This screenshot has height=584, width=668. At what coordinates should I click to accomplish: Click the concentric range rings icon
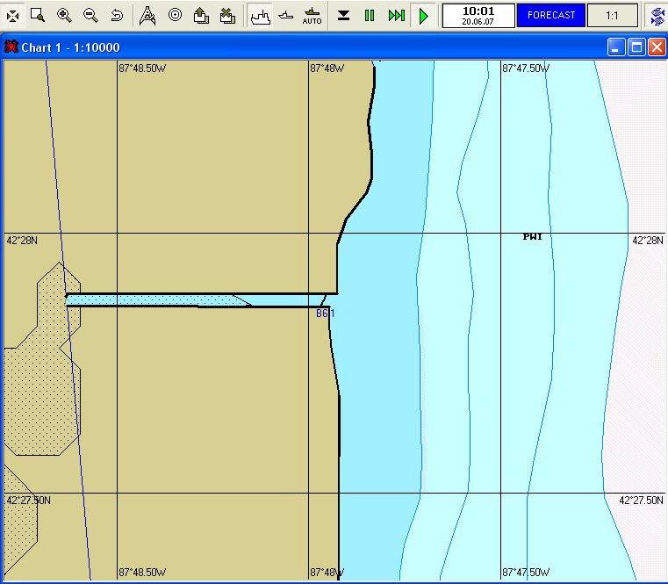[x=175, y=15]
